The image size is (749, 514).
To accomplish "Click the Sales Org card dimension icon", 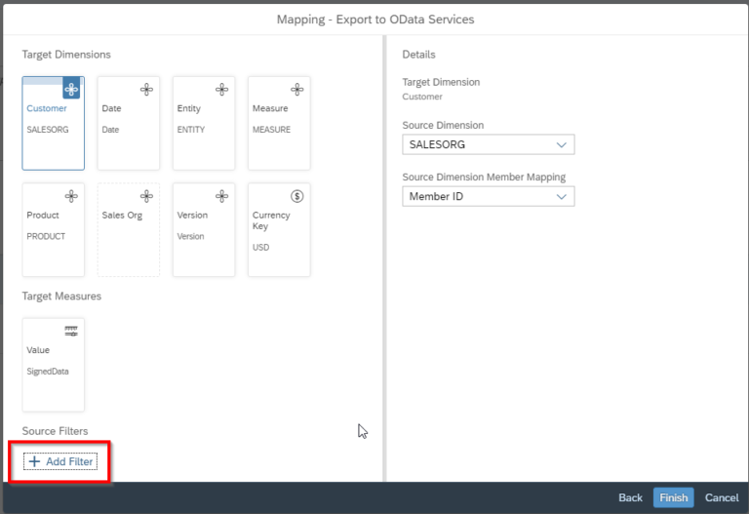I will coord(146,196).
